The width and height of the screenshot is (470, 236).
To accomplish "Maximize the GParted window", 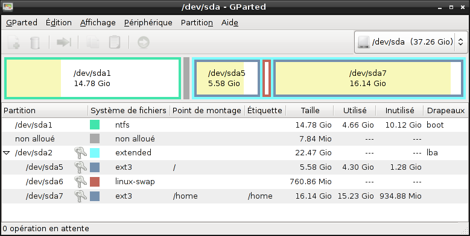I will click(x=451, y=7).
